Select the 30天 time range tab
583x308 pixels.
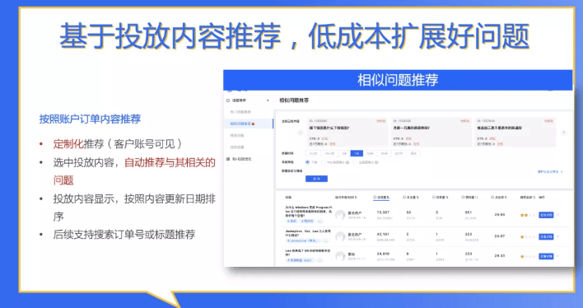coord(385,153)
